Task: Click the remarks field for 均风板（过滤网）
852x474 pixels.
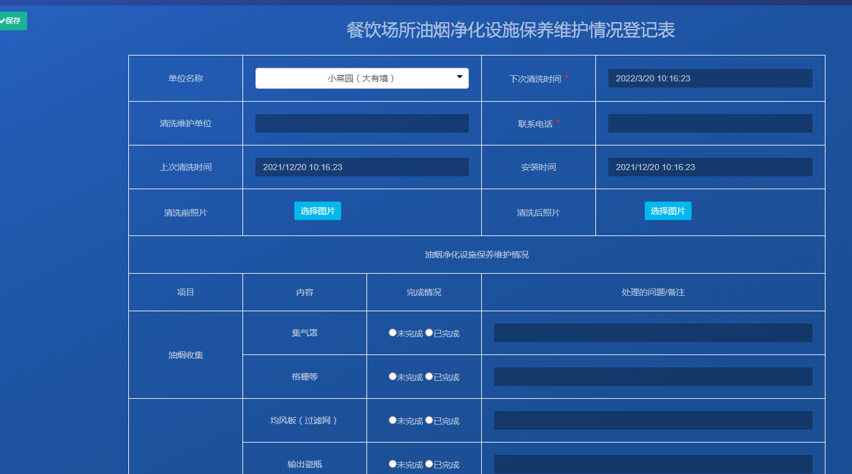Action: click(x=653, y=420)
